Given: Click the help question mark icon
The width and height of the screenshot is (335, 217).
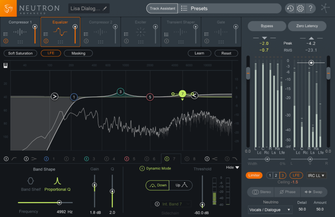Looking at the screenshot, I should [310, 8].
